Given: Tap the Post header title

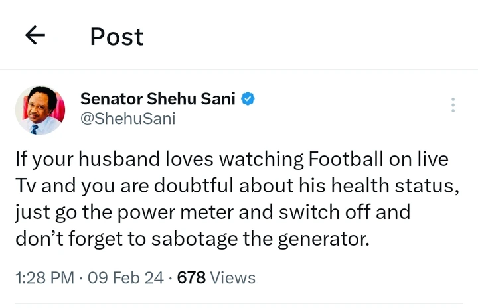Looking at the screenshot, I should (117, 37).
